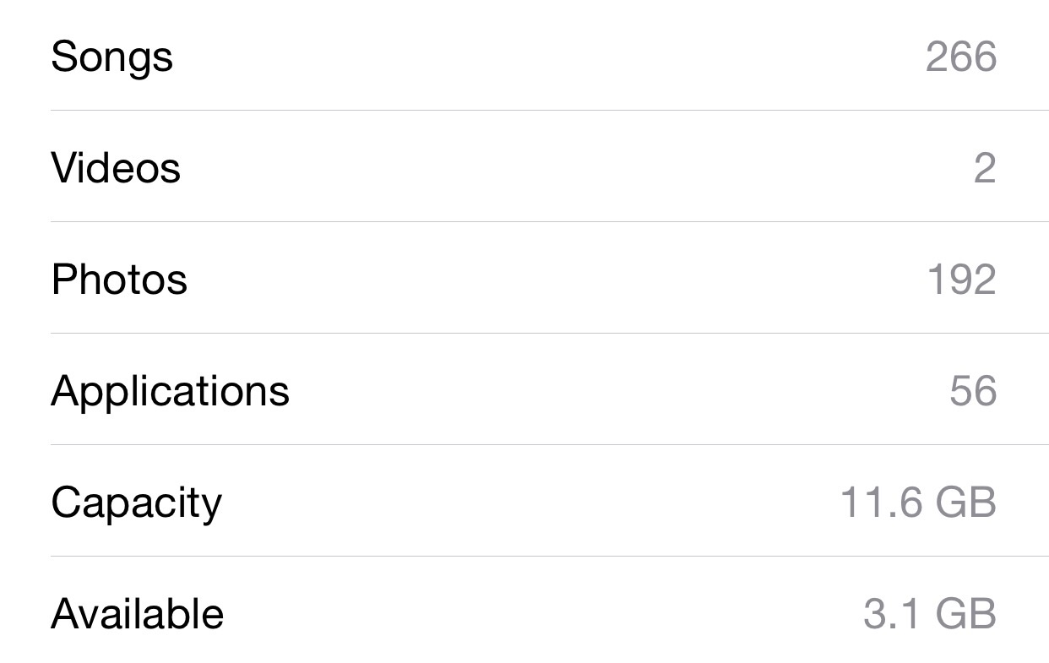Tap the Photos label
The image size is (1049, 663).
[119, 279]
